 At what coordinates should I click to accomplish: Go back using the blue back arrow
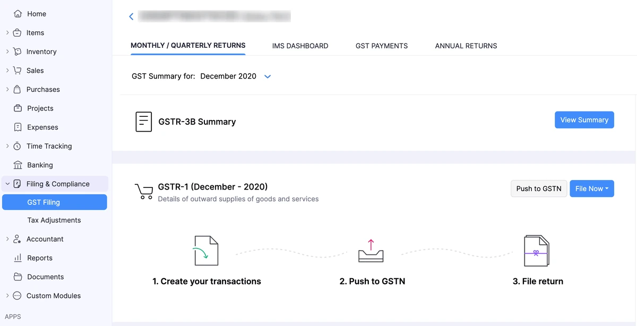point(131,17)
